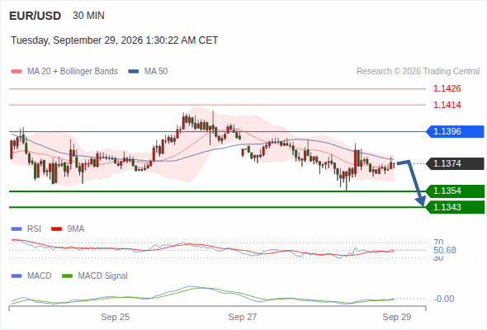Screen dimensions: 487x330
Task: Select the 1.1396 pivot price tag
Action: coord(455,132)
